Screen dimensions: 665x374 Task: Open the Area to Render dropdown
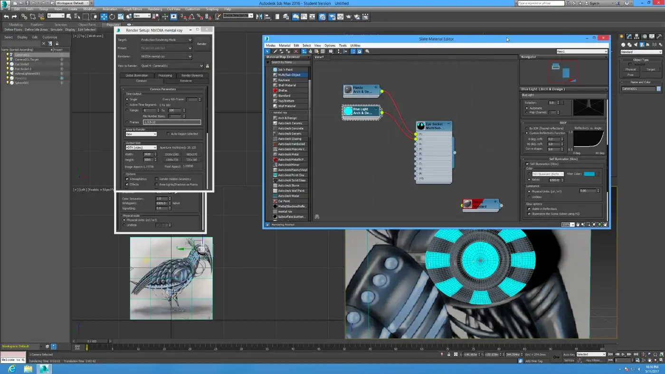point(141,134)
